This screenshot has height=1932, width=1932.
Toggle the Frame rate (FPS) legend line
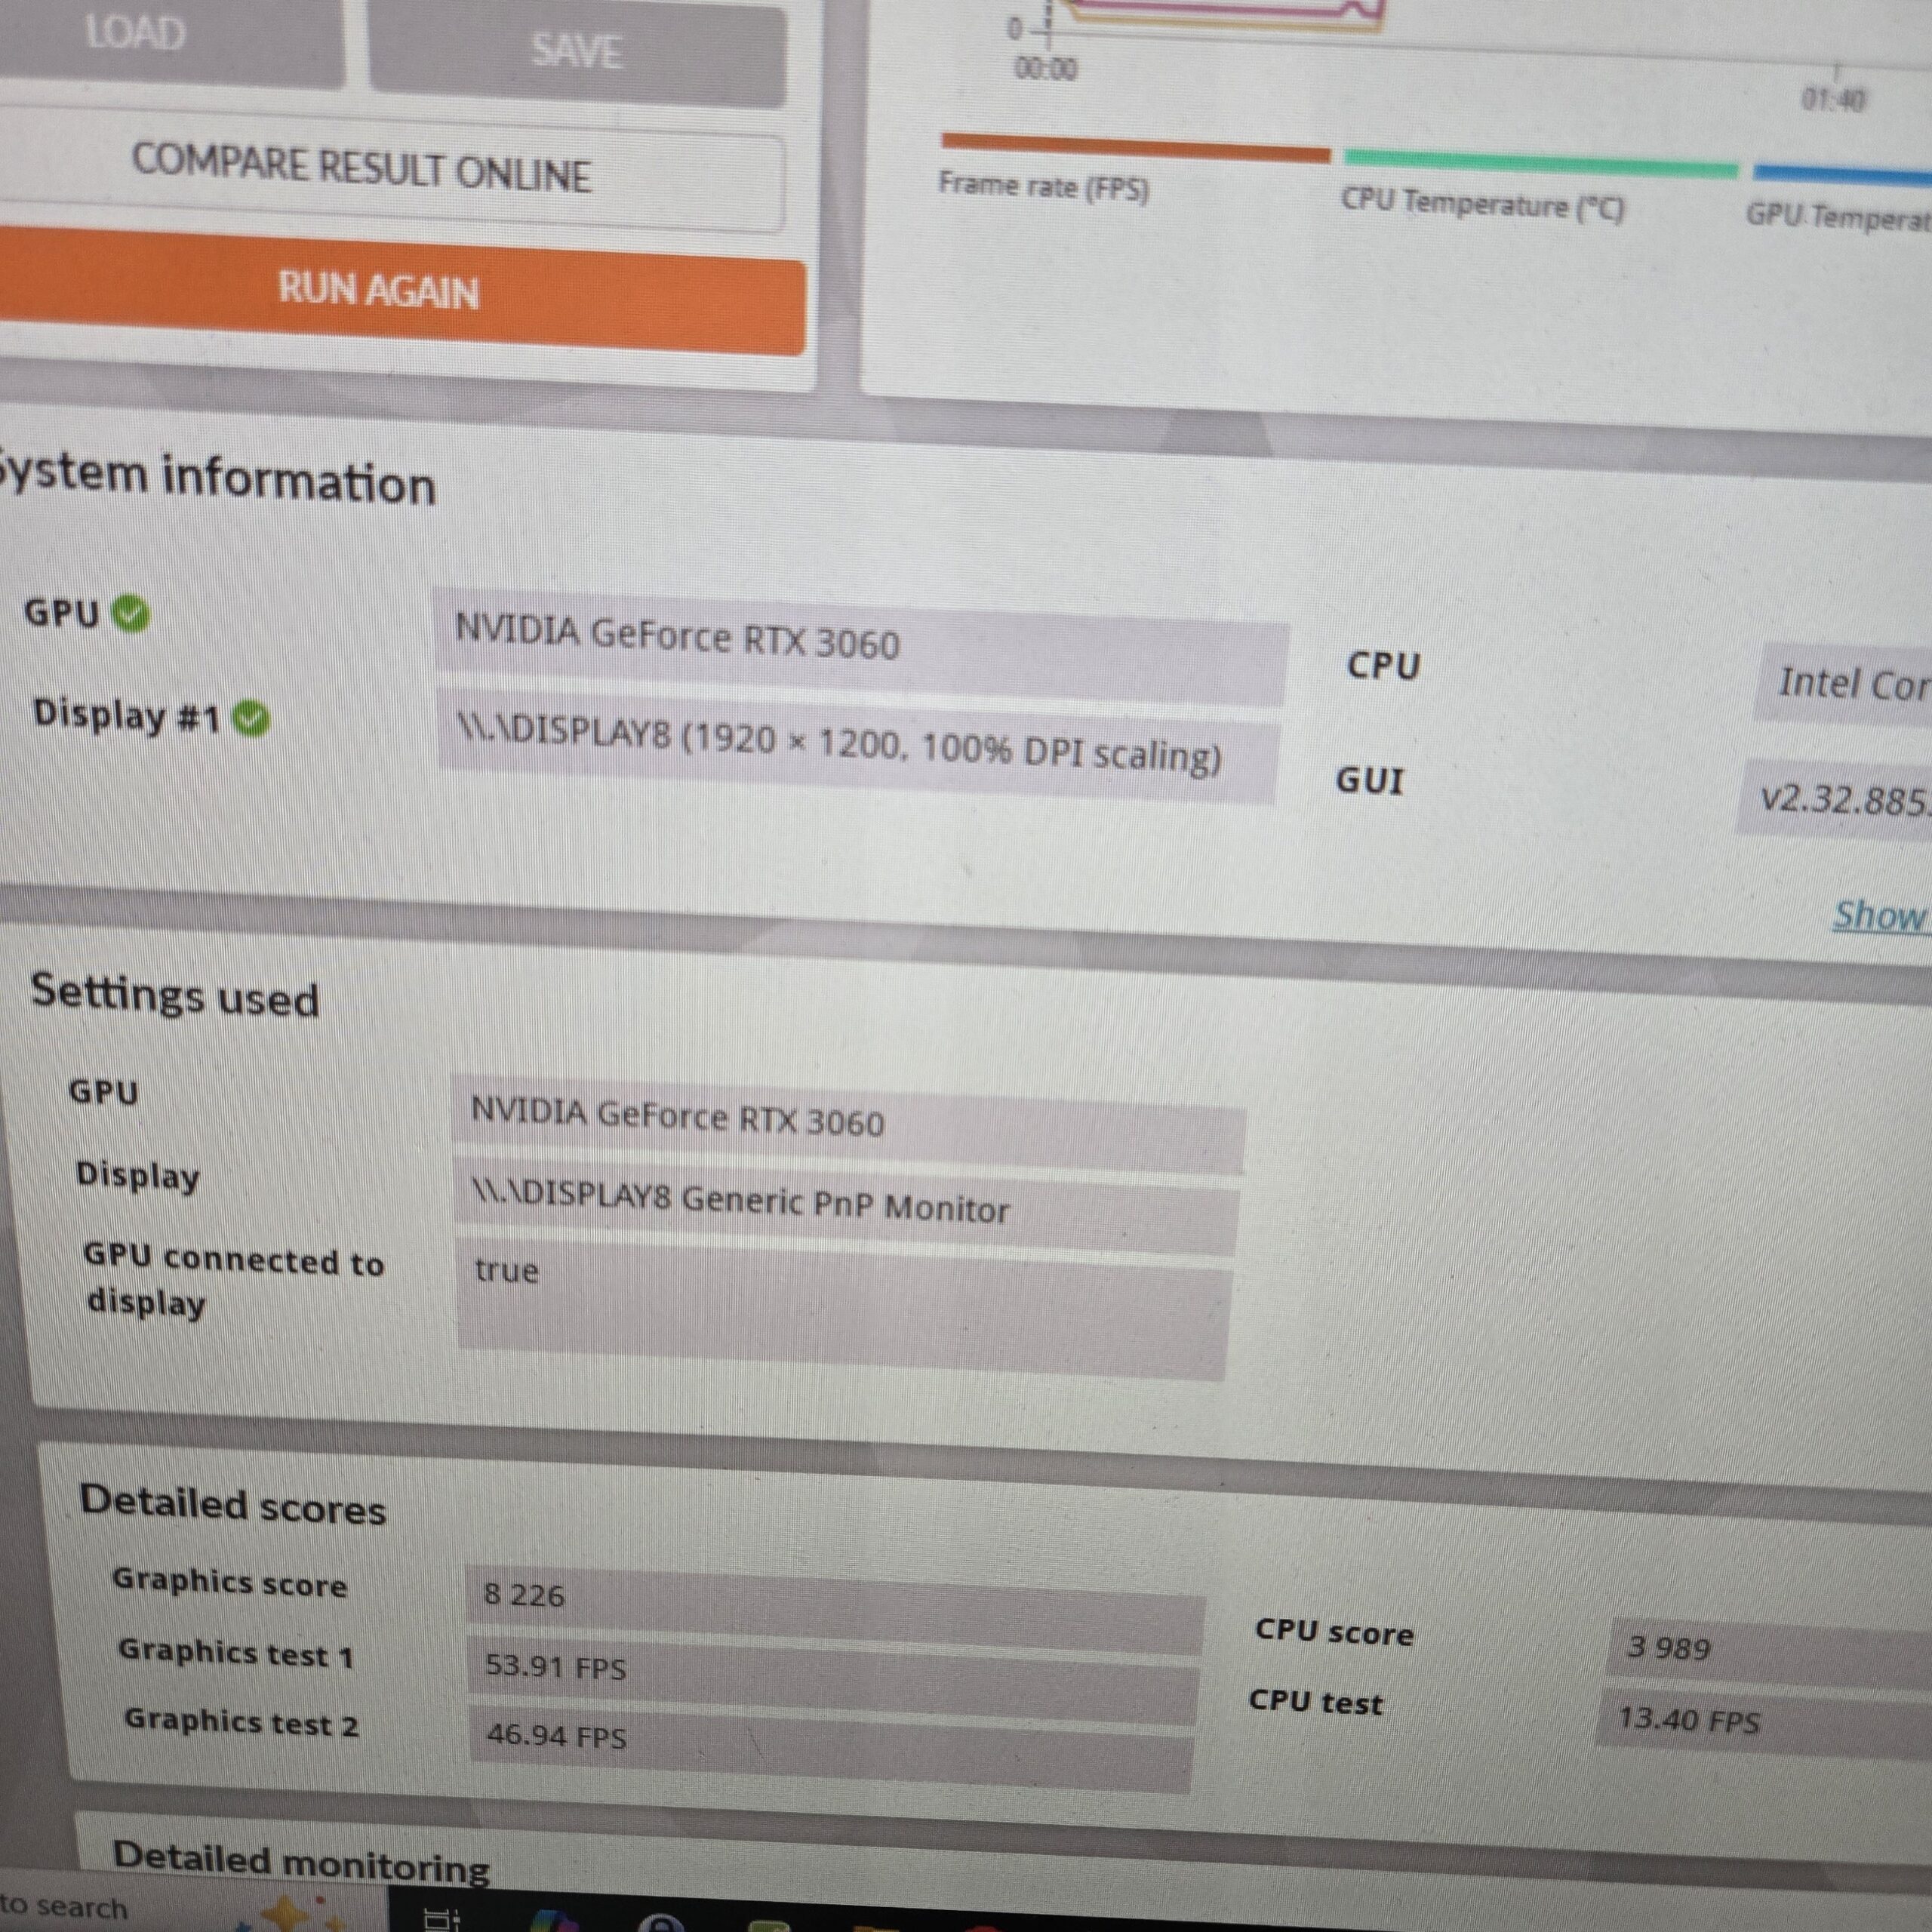point(1042,186)
